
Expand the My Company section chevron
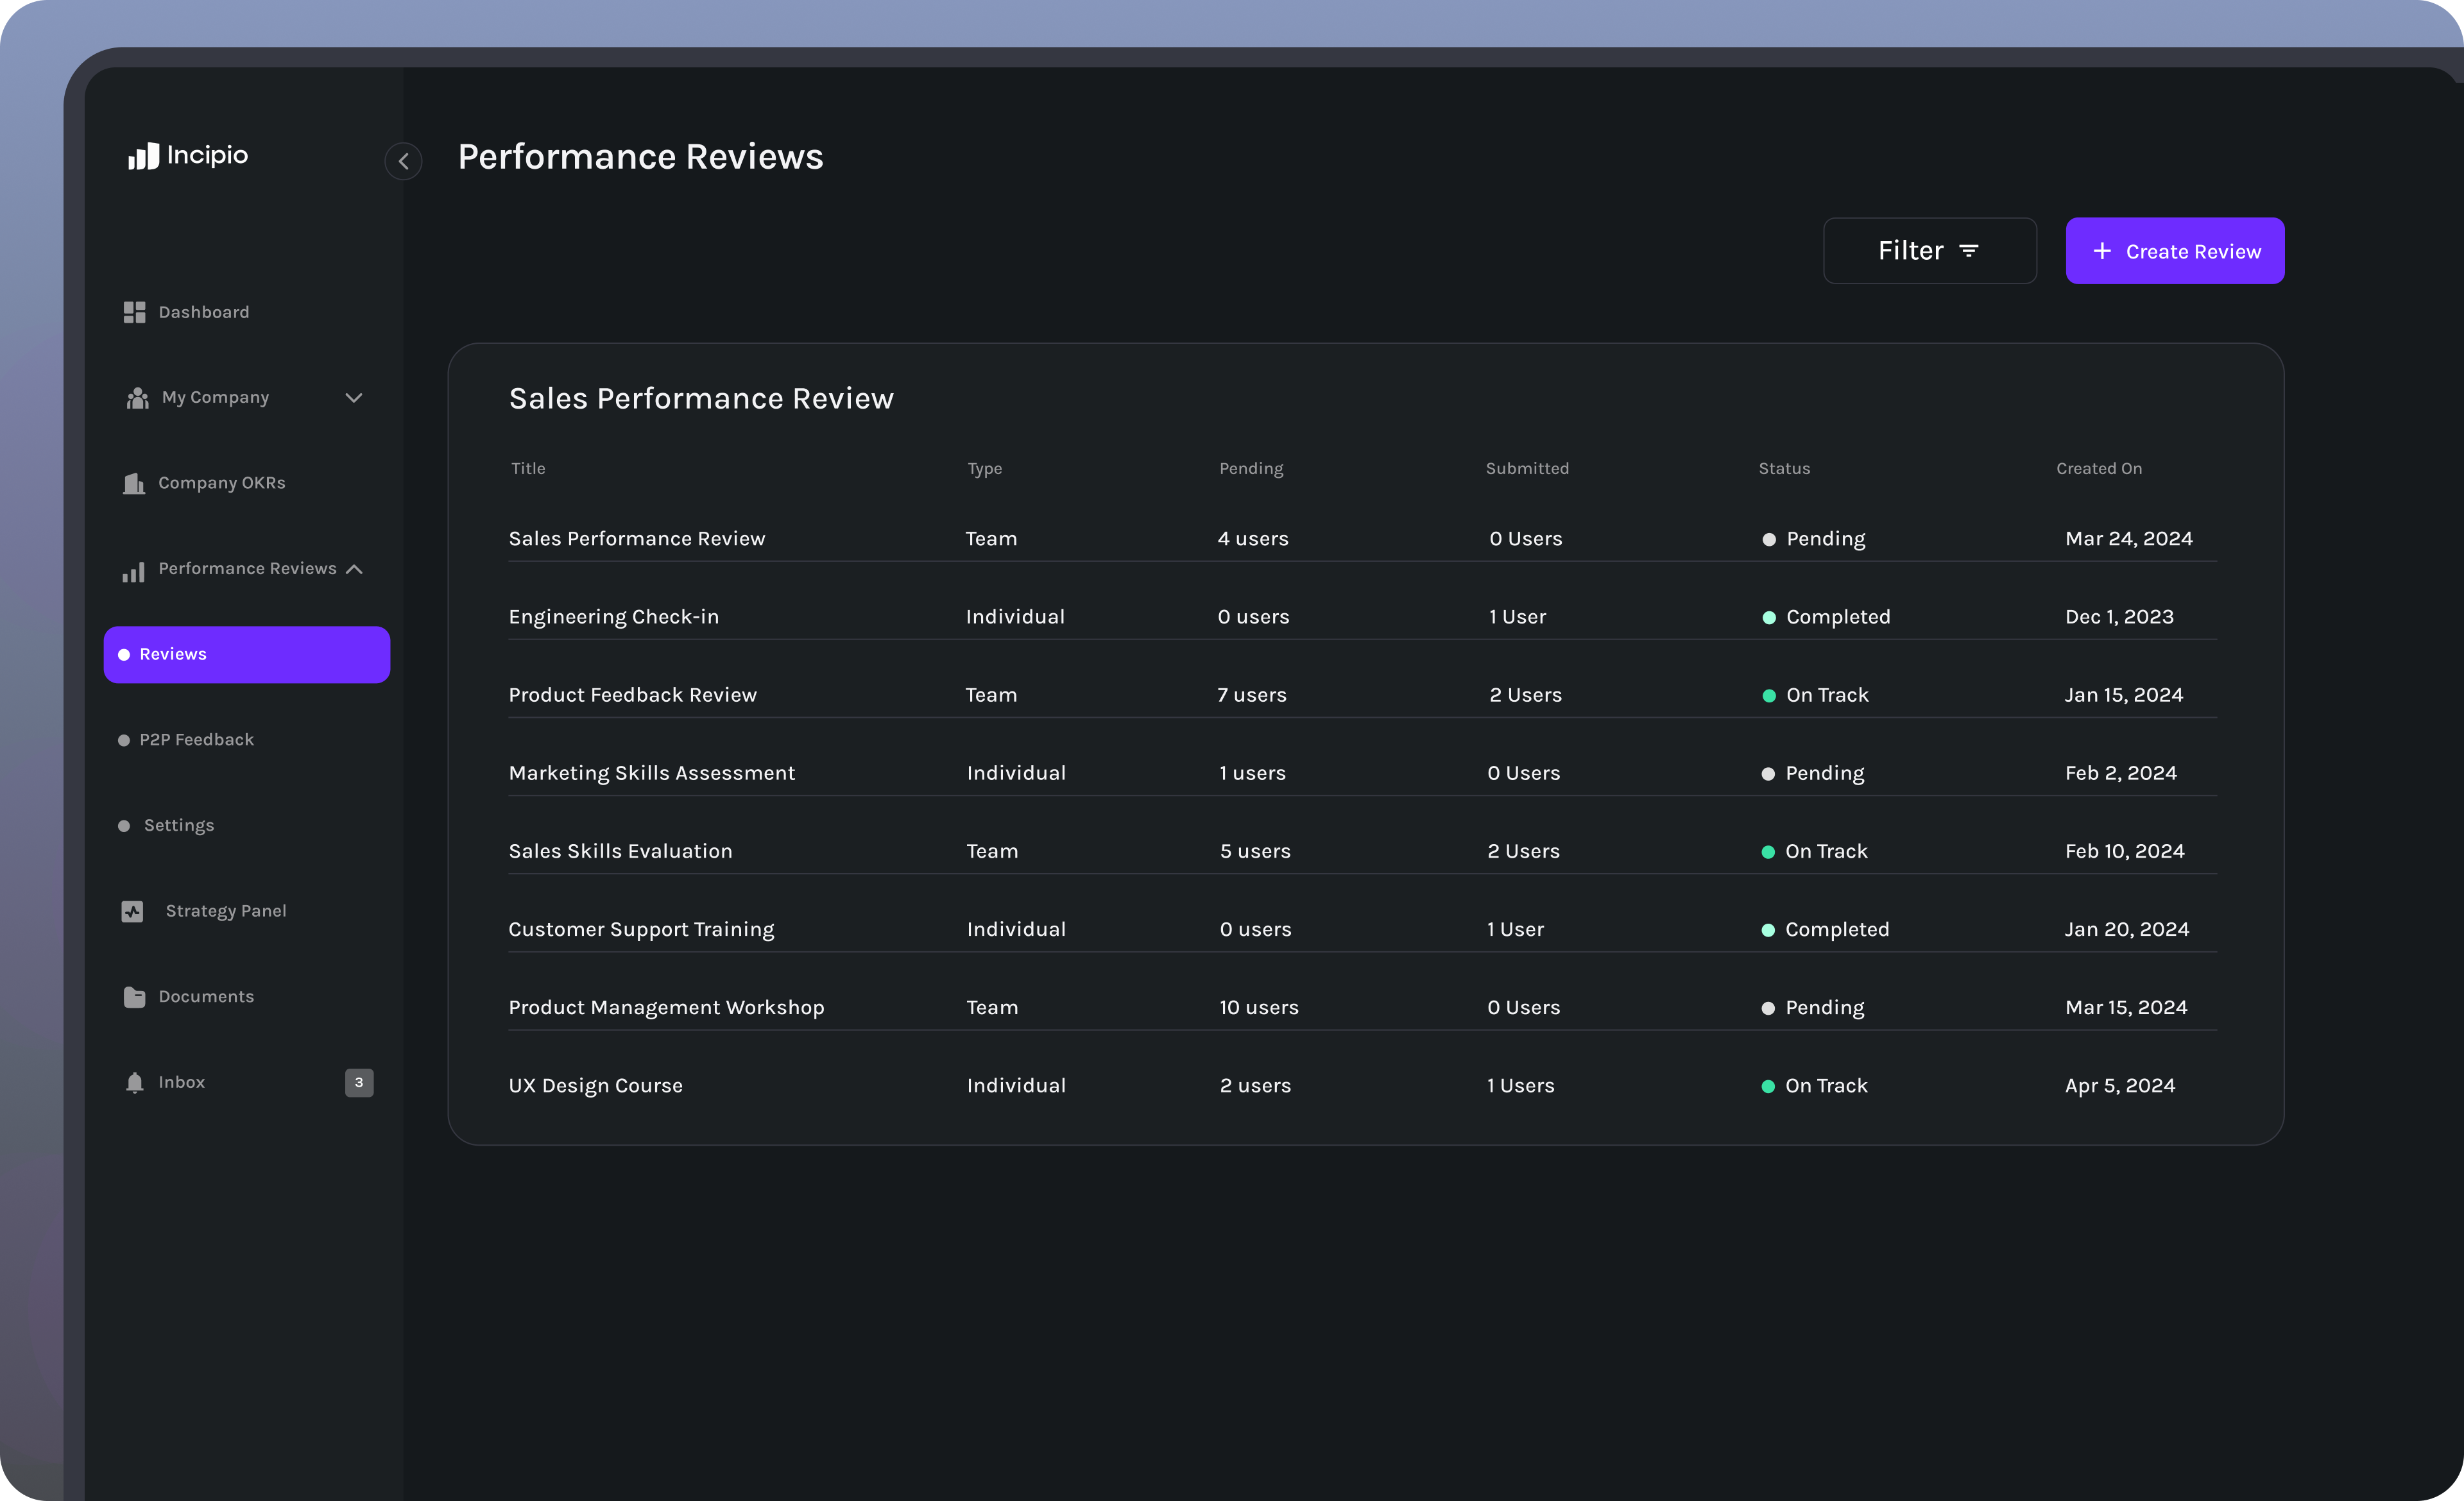click(x=354, y=398)
